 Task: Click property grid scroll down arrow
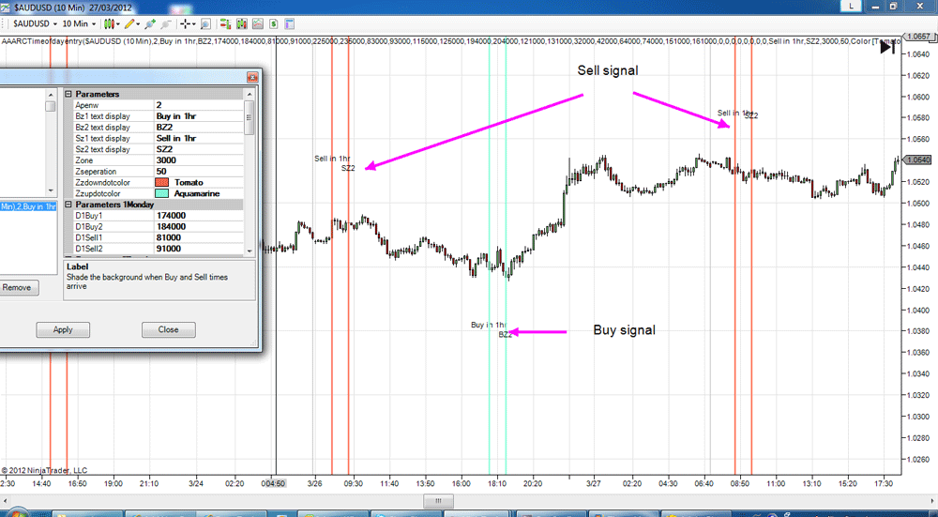pos(250,251)
